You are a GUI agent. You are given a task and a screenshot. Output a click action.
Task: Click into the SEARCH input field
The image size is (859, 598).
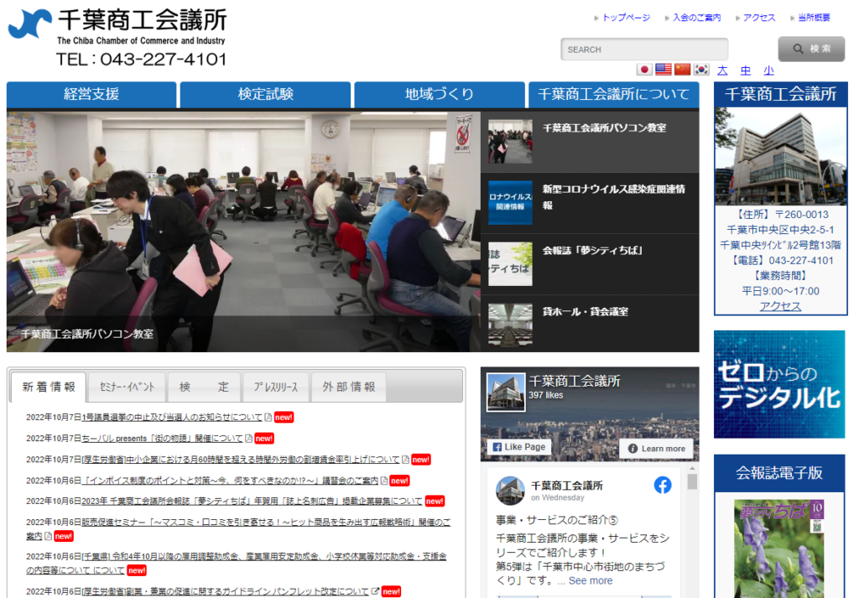coord(644,49)
